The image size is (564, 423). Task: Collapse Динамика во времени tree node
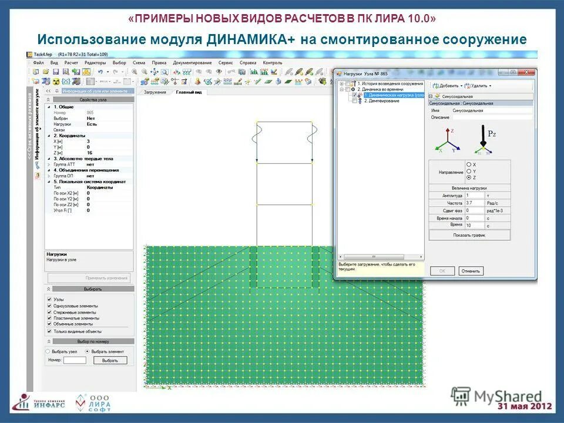342,89
